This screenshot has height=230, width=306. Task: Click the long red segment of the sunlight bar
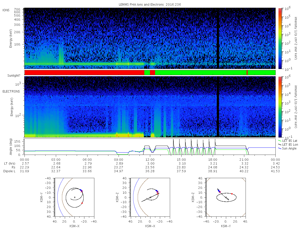[84, 73]
